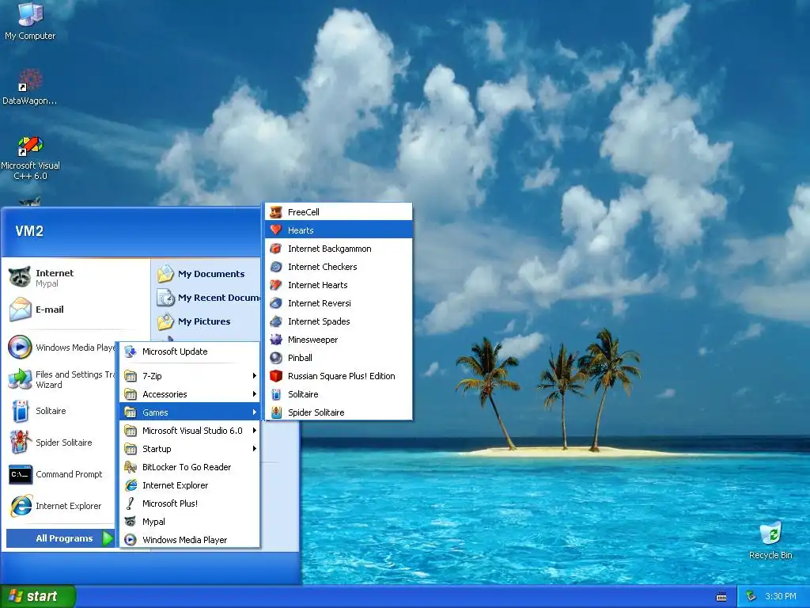This screenshot has width=810, height=608.
Task: Click the All Programs green arrow
Action: click(108, 538)
